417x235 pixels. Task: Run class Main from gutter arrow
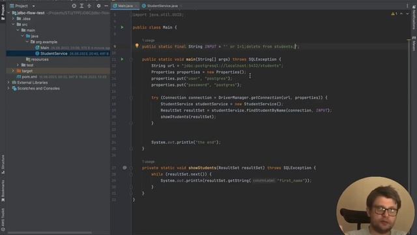122,27
